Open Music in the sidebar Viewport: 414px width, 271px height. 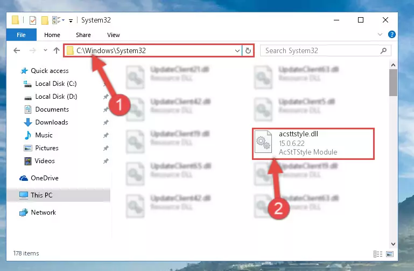(x=38, y=135)
